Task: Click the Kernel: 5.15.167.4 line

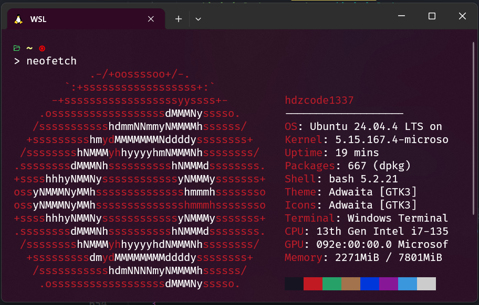Action: coord(367,139)
